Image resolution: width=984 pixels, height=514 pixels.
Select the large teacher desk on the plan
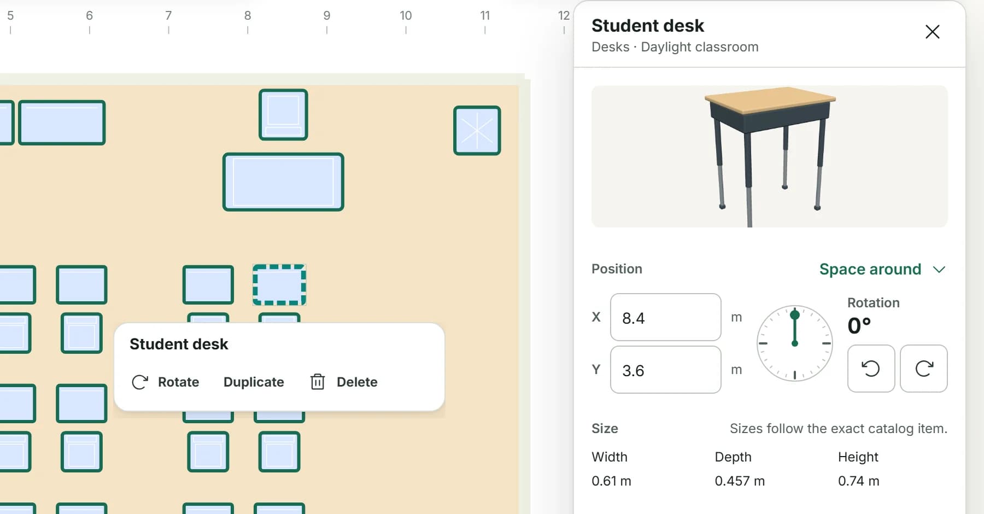click(283, 182)
